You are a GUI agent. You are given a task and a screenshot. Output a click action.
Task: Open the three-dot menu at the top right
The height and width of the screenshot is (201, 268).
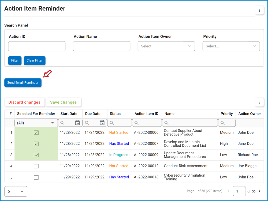point(259,10)
